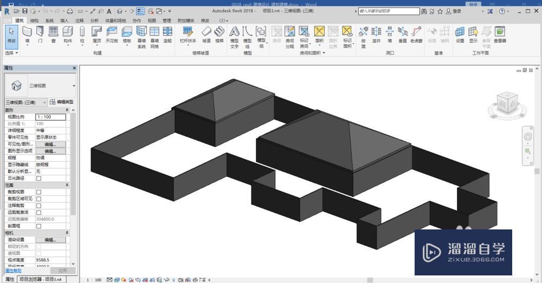Viewport: 542px width, 283px height.
Task: Switch to the 结构 ribbon tab
Action: pyautogui.click(x=34, y=21)
